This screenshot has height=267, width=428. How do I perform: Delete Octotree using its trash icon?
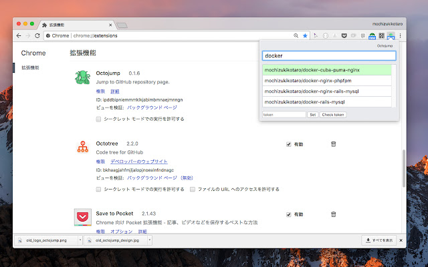coord(333,144)
